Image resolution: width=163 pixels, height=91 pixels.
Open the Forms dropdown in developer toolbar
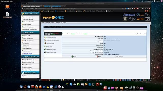(44, 11)
